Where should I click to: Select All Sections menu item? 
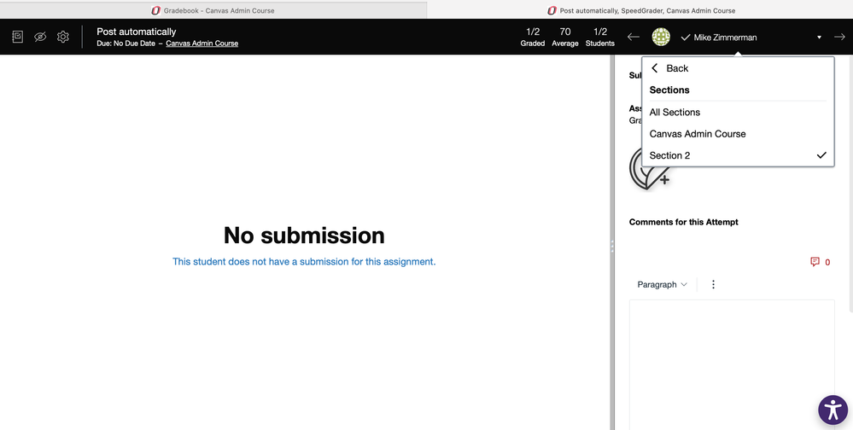[675, 113]
